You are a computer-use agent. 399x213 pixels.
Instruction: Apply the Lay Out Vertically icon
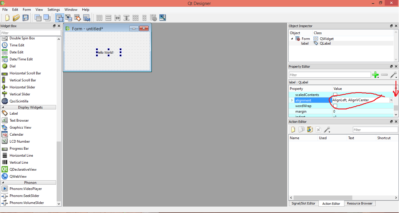(108, 18)
